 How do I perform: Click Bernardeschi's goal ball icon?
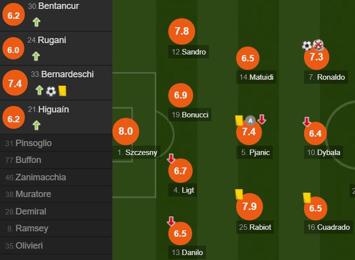51,91
